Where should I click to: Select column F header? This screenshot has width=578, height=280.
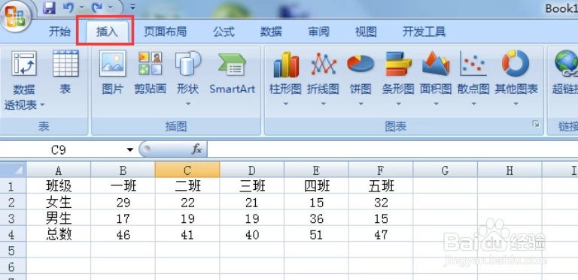381,170
